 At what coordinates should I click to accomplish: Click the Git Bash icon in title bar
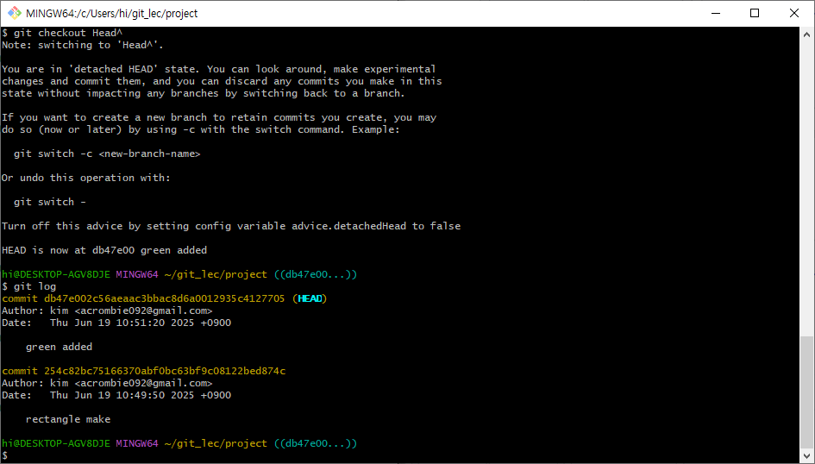tap(15, 13)
